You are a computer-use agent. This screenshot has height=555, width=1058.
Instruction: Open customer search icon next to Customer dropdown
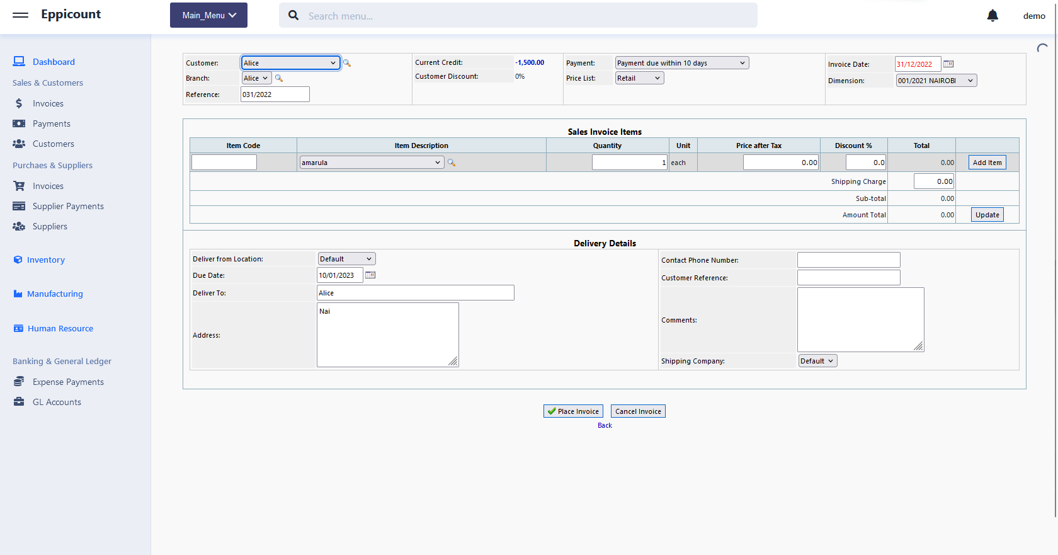(346, 63)
